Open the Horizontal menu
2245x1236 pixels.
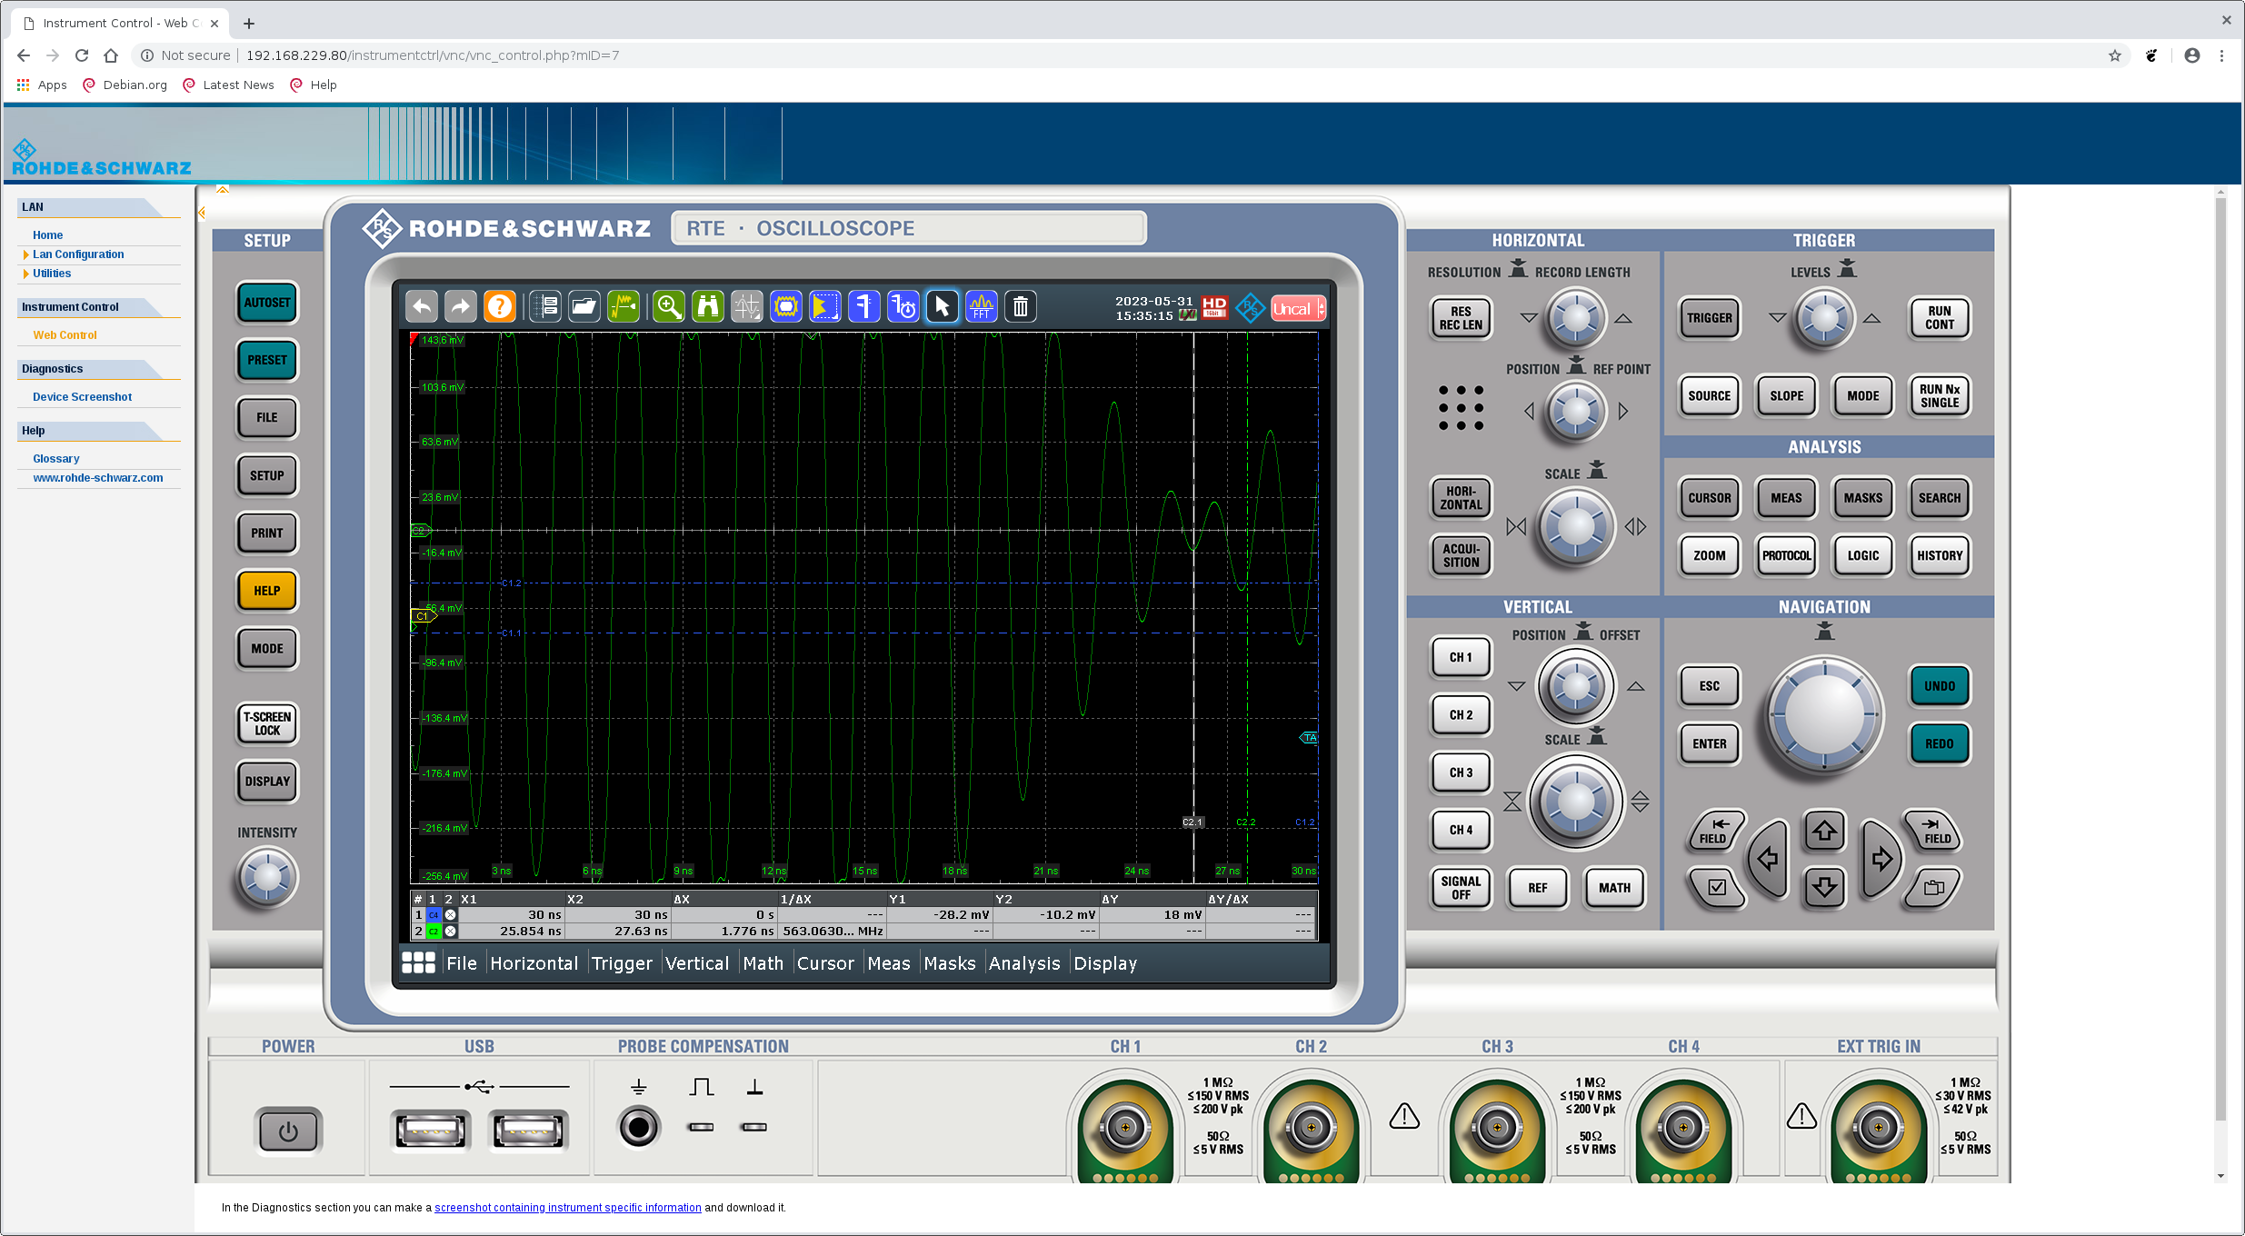(534, 963)
